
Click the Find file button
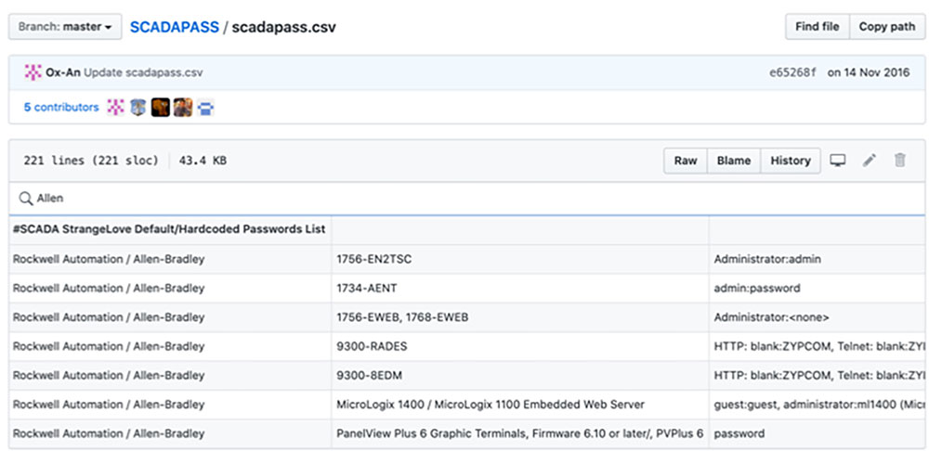tap(818, 27)
